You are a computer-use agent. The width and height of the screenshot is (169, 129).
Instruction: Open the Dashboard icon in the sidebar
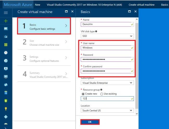[x=6, y=29]
